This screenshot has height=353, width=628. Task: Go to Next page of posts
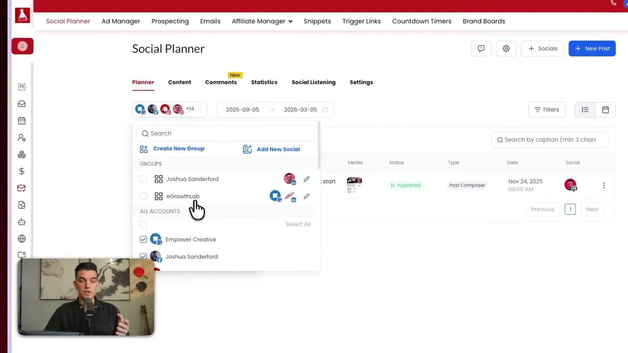(x=592, y=209)
